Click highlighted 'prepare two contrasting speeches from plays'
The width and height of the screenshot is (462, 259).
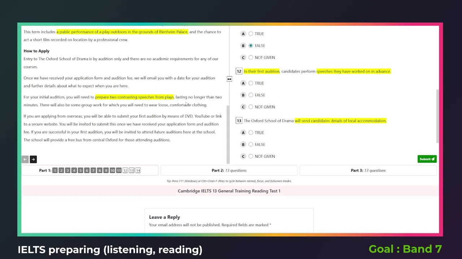coord(134,97)
